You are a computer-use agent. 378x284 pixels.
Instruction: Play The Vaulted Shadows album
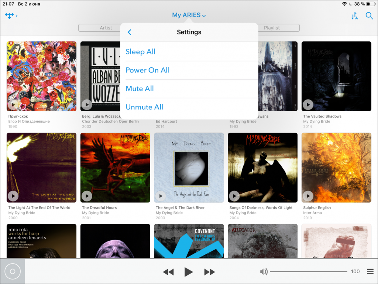tap(308, 105)
